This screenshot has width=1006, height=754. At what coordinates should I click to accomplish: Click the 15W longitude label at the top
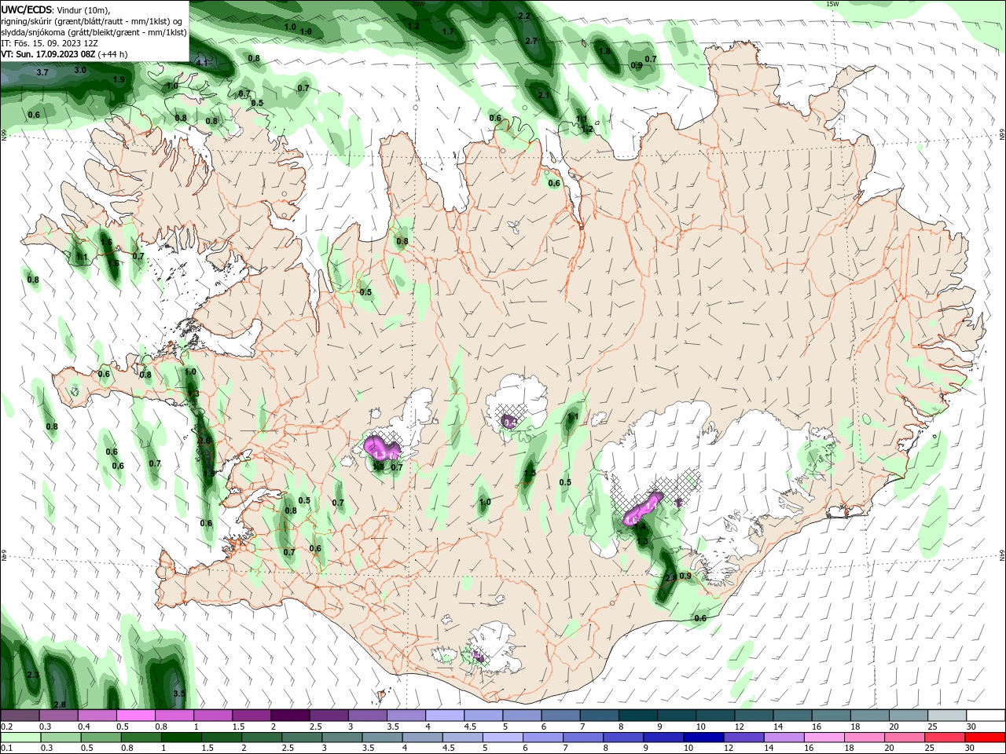(x=833, y=4)
